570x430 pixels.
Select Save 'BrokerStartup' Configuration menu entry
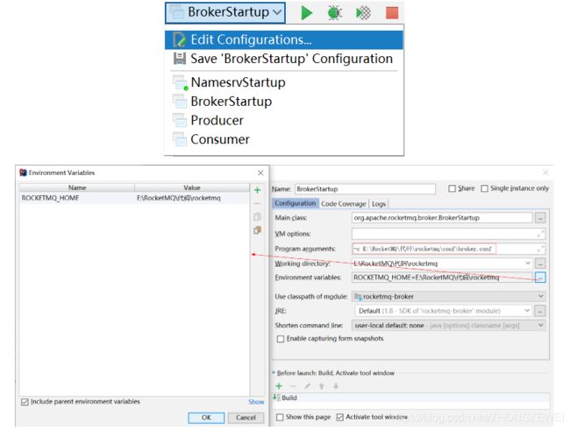pyautogui.click(x=283, y=59)
